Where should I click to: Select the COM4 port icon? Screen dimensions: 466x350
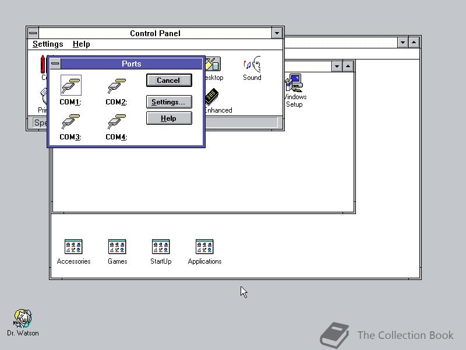[117, 121]
